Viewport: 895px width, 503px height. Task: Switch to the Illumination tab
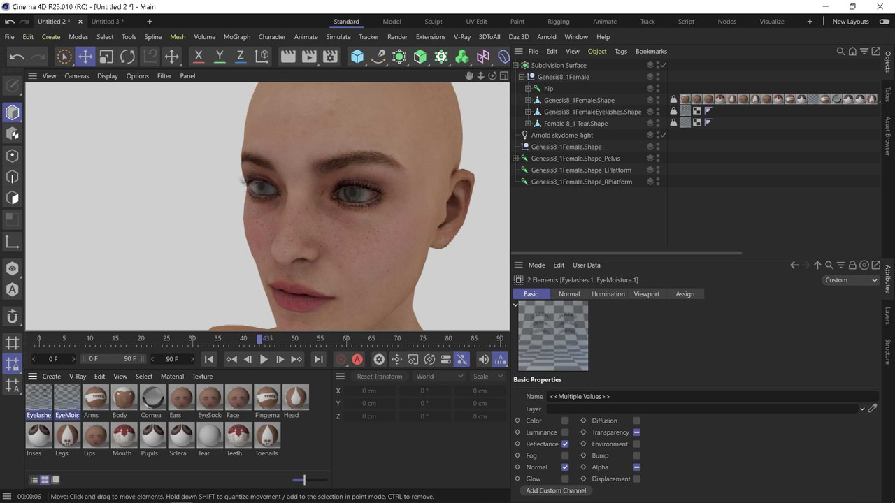click(608, 294)
